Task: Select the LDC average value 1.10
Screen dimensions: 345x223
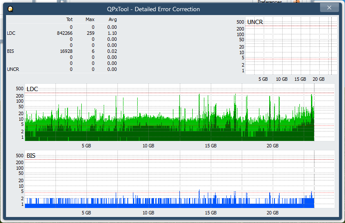Action: pyautogui.click(x=112, y=33)
